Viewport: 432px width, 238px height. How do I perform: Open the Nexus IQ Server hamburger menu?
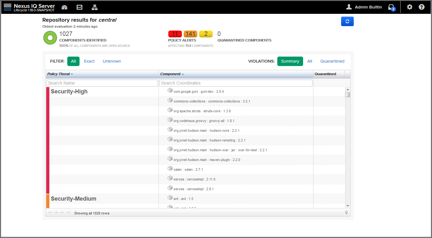click(x=8, y=7)
